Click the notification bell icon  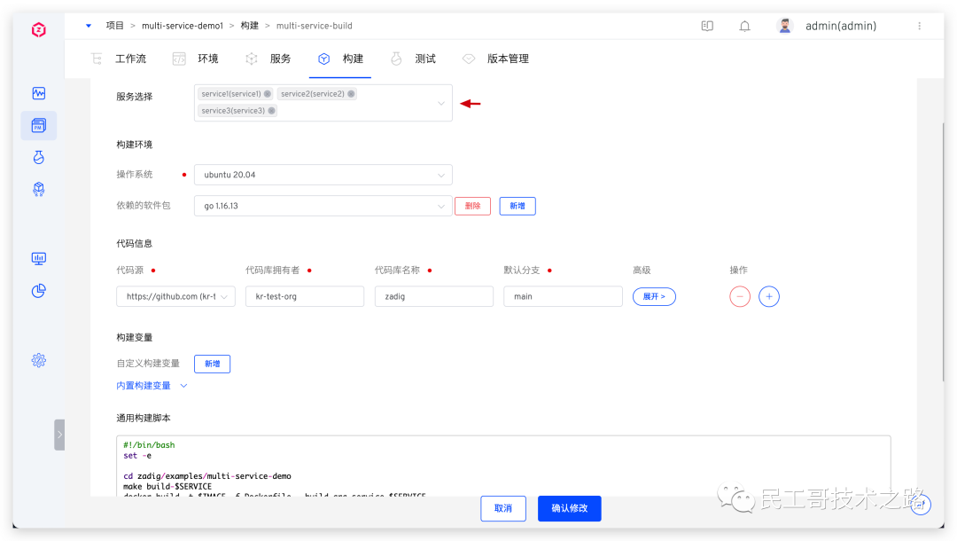pos(744,26)
